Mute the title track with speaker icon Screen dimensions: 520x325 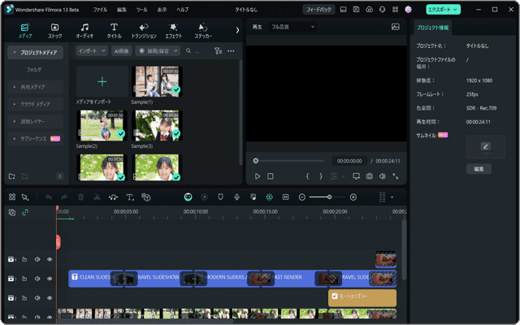[x=37, y=279]
